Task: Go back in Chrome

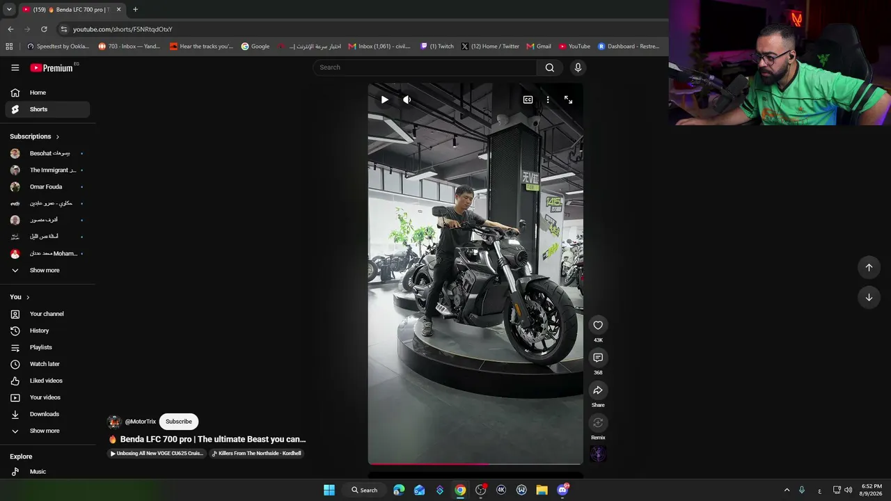Action: [10, 29]
